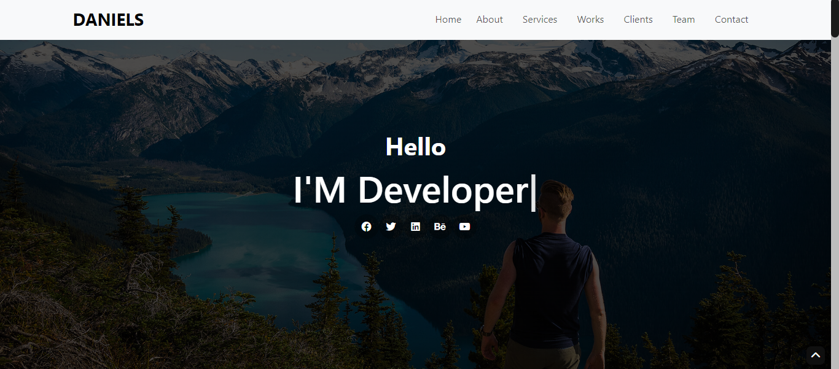Click the "I'M Developer" typed text
This screenshot has height=369, width=839.
tap(410, 190)
